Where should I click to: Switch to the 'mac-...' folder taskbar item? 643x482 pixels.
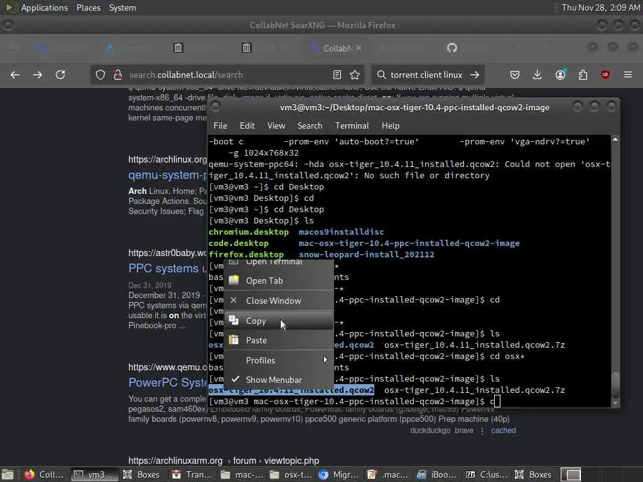pos(242,474)
